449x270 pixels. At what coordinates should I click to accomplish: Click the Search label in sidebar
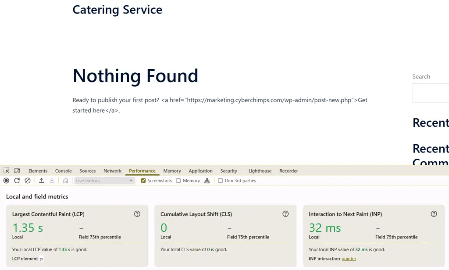click(x=421, y=76)
